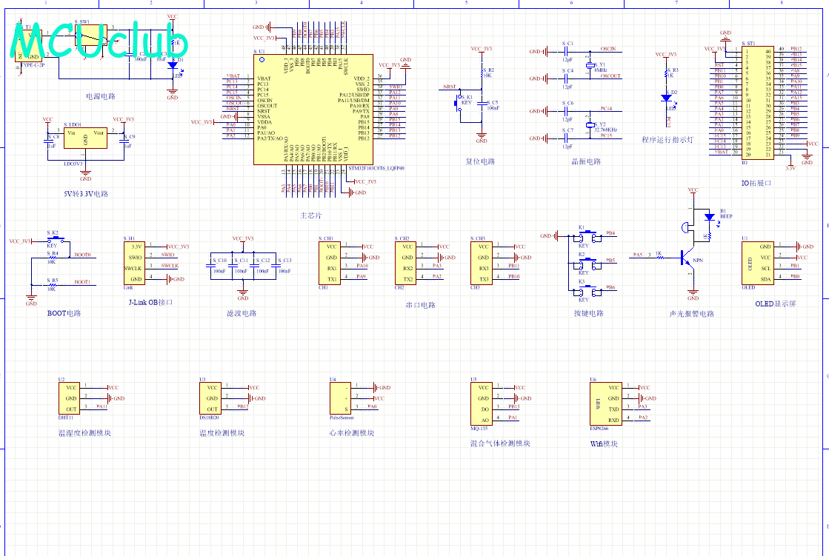This screenshot has height=556, width=829.
Task: Click the J-Link header S_H1
Action: (135, 262)
